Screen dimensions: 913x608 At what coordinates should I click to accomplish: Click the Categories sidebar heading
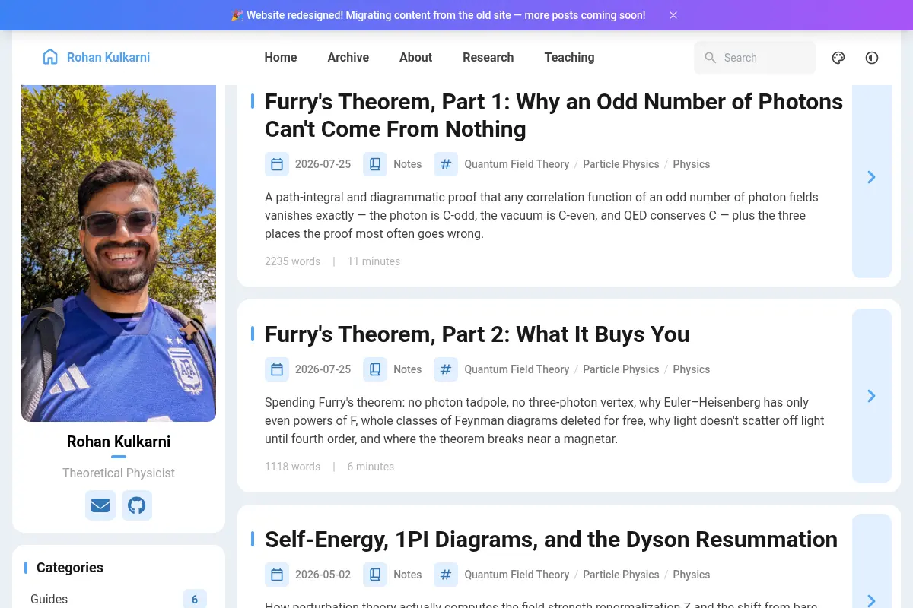click(70, 568)
